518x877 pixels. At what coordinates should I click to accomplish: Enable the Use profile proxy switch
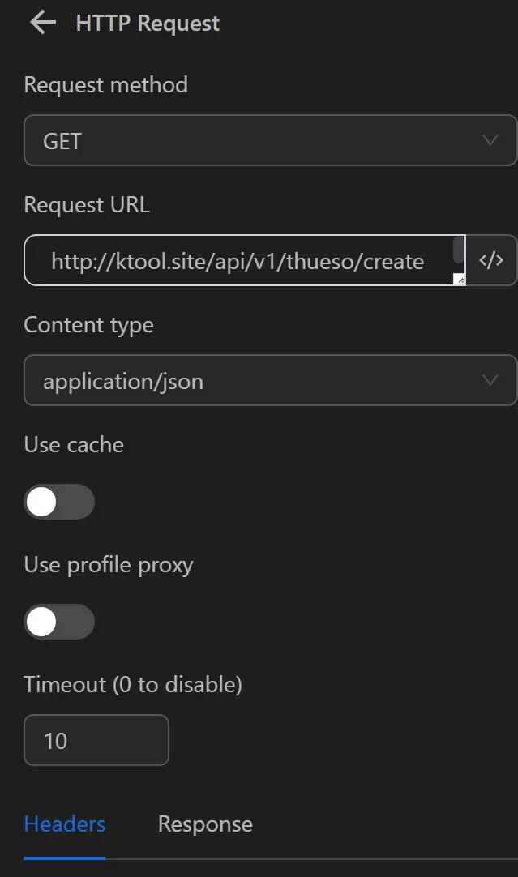click(59, 622)
